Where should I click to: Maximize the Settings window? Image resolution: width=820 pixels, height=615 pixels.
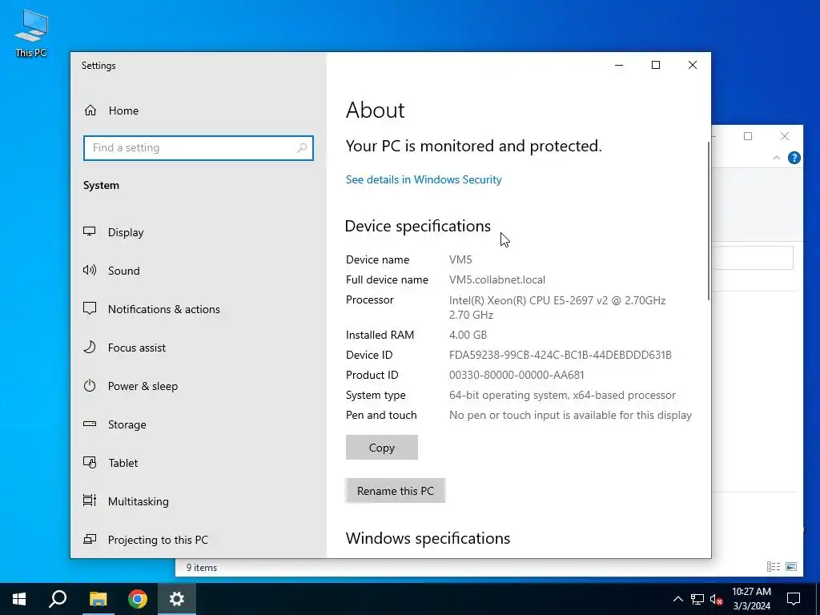(656, 65)
